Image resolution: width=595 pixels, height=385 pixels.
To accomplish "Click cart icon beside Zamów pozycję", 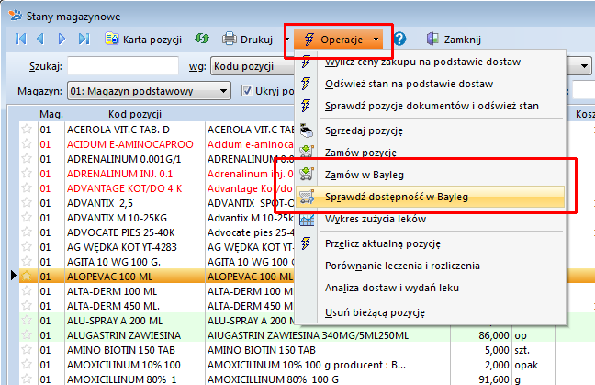I will pyautogui.click(x=307, y=152).
